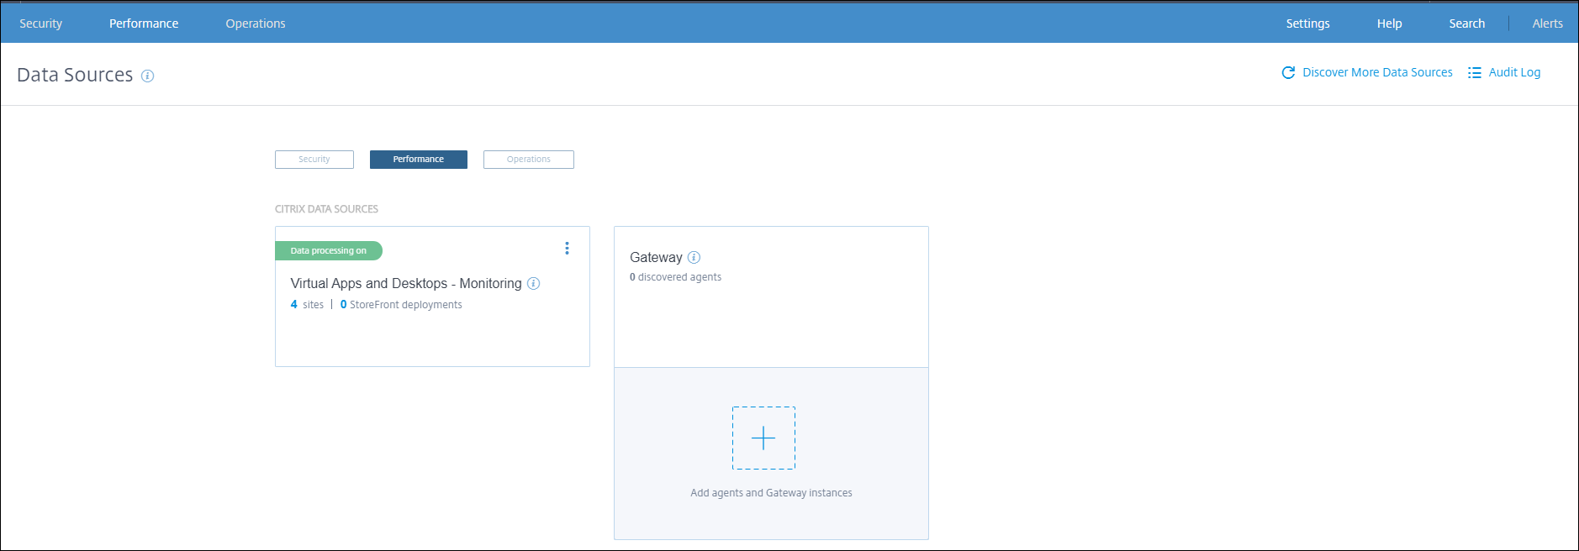Screen dimensions: 1579x551
Task: Click the Virtual Apps and Desktops - Monitoring title
Action: pos(406,284)
